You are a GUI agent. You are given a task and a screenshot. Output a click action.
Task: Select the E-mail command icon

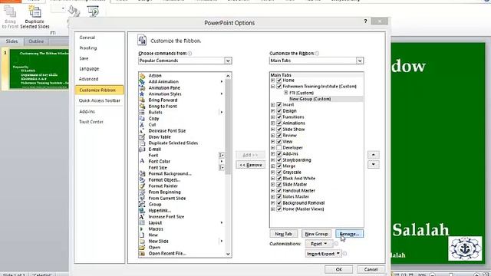coord(142,149)
